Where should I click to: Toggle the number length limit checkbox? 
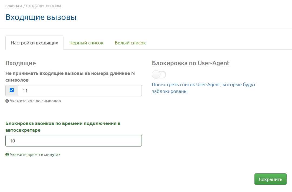(12, 90)
